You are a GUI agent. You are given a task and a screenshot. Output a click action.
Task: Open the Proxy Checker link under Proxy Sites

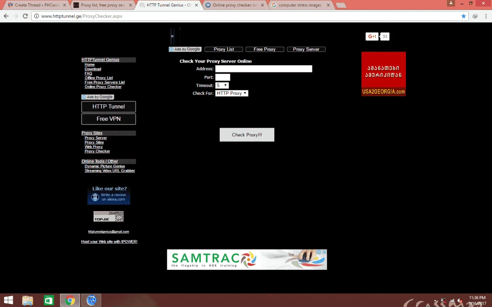pos(97,151)
